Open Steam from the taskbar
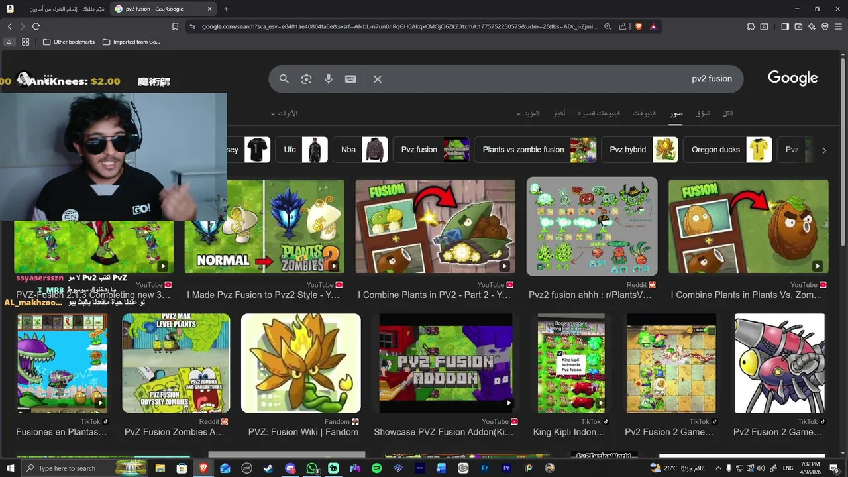The width and height of the screenshot is (848, 477). click(x=268, y=468)
